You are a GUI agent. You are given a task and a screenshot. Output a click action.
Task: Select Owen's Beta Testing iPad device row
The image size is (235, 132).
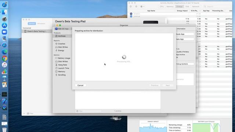pyautogui.click(x=37, y=31)
